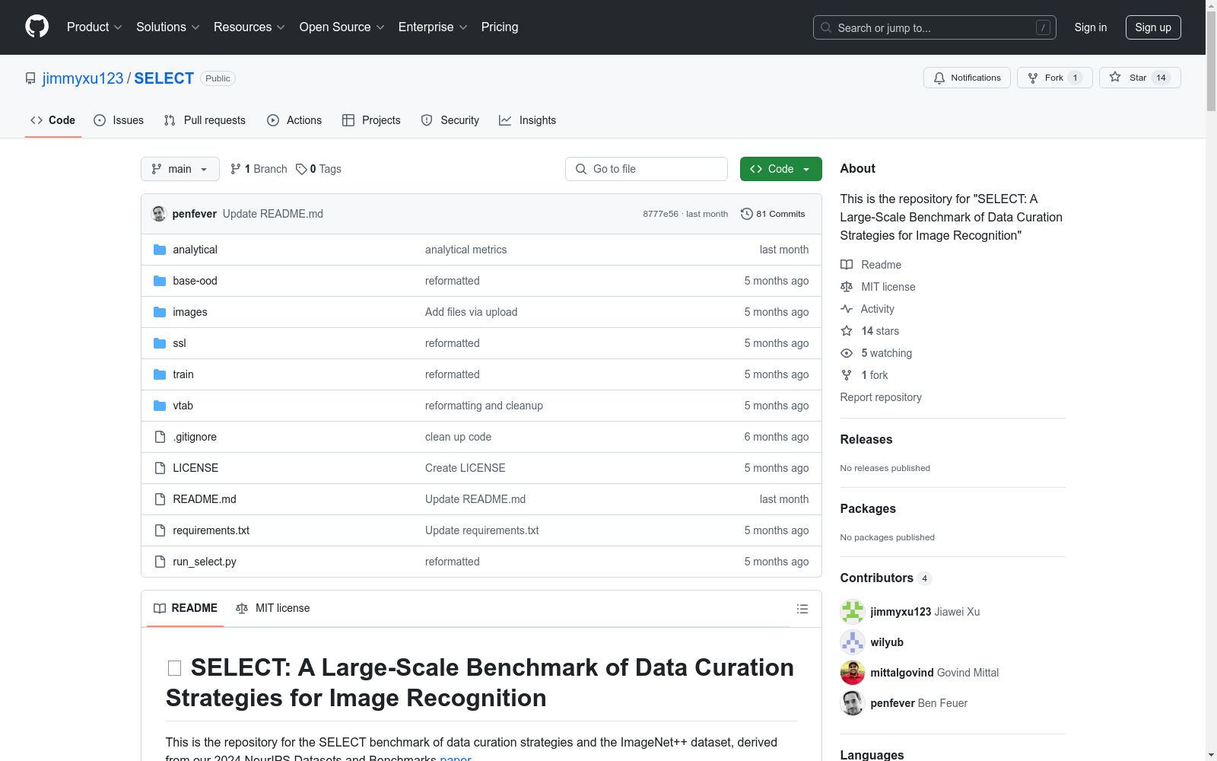This screenshot has width=1217, height=761.
Task: Click the analytical folder icon
Action: pyautogui.click(x=160, y=250)
